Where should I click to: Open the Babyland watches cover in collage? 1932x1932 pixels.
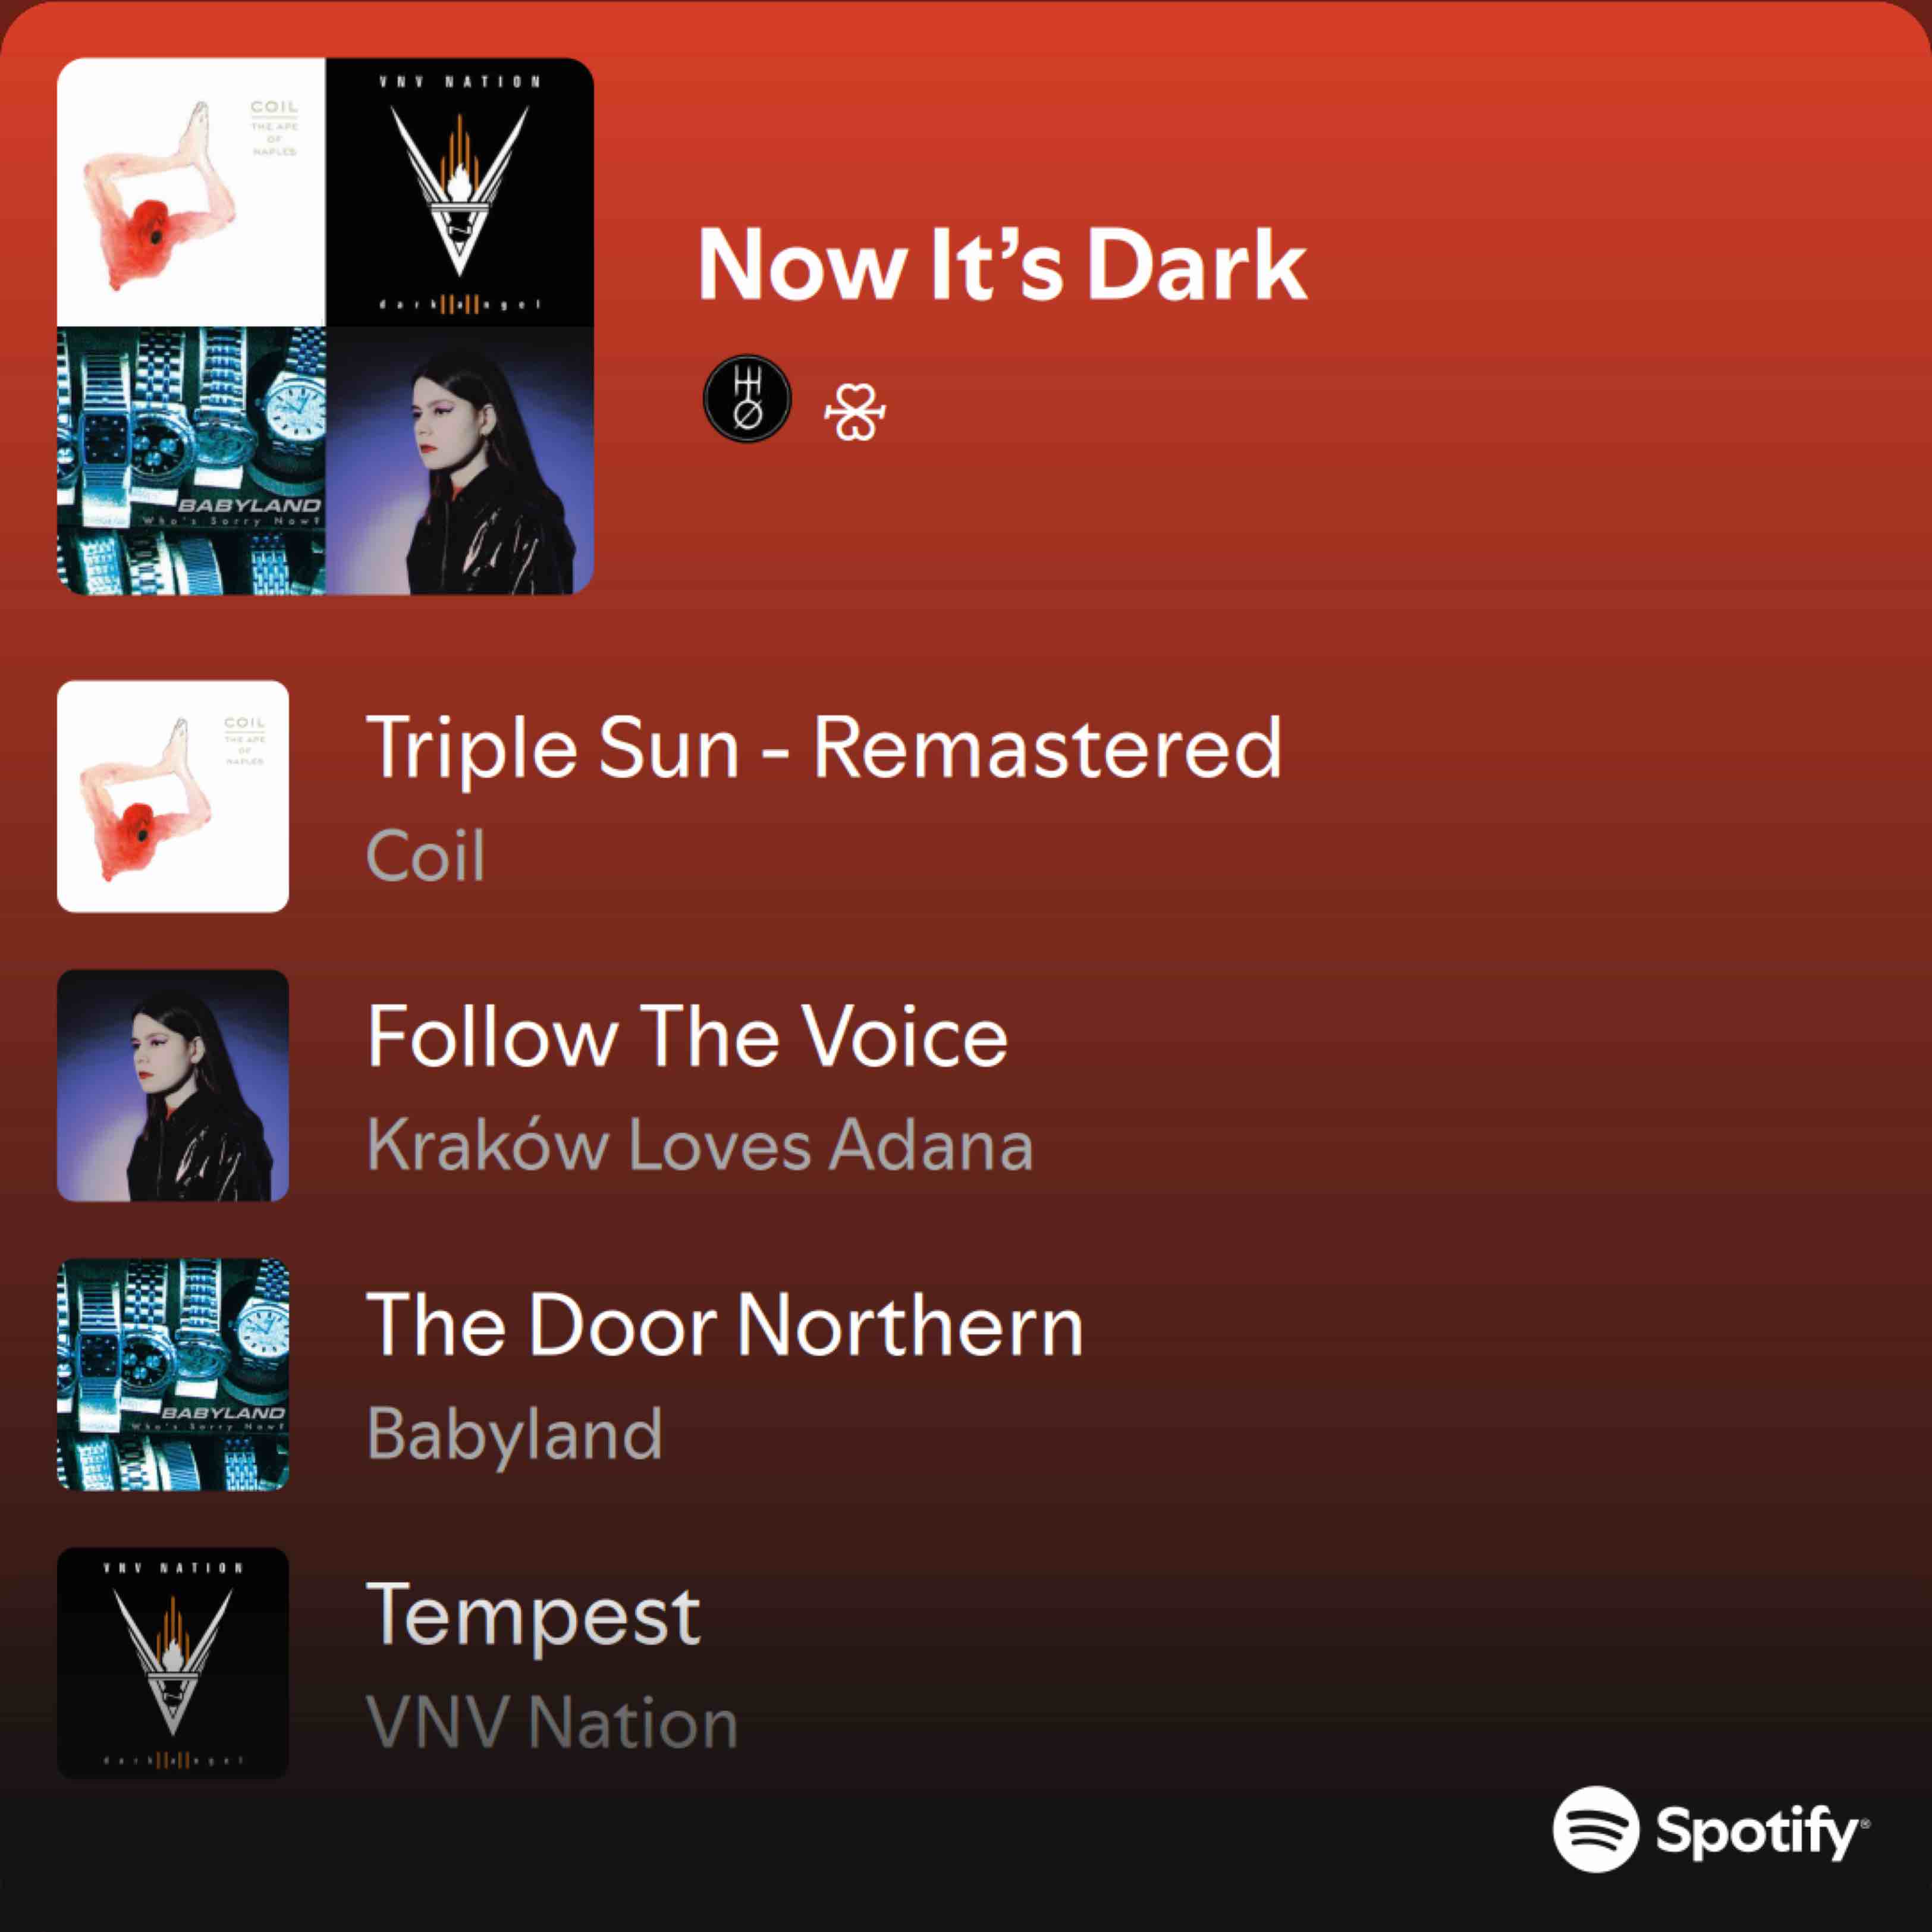(x=191, y=460)
